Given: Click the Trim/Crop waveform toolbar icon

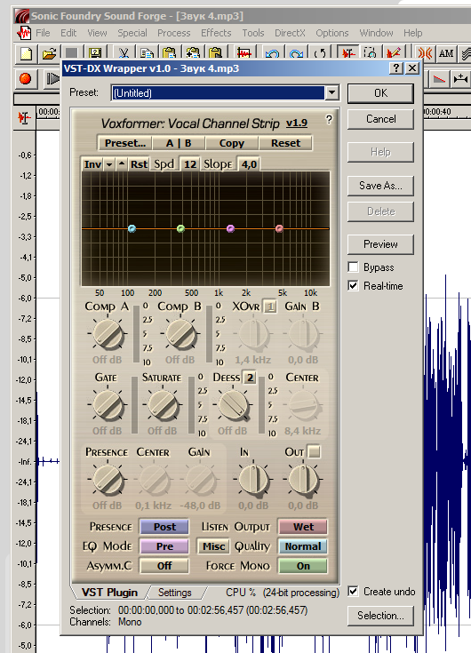Looking at the screenshot, I should 244,53.
